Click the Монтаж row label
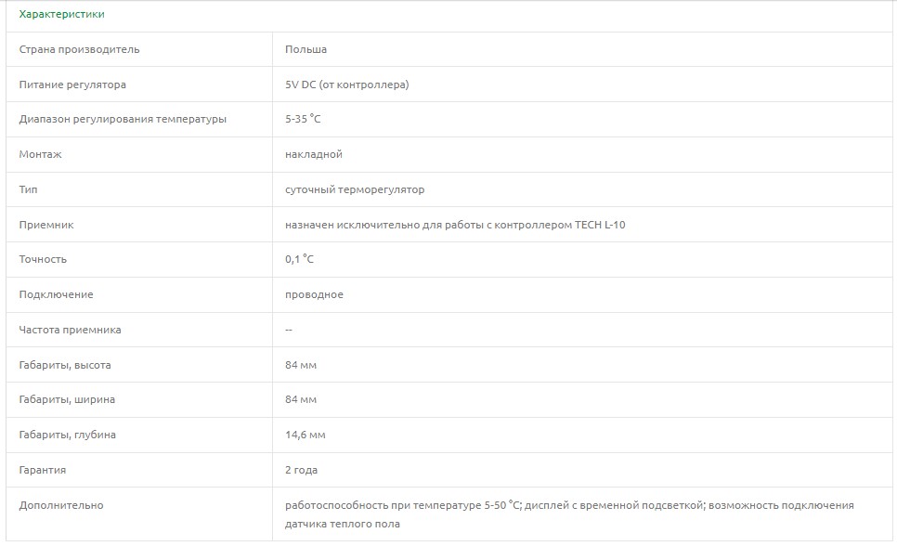This screenshot has height=546, width=897. point(40,154)
